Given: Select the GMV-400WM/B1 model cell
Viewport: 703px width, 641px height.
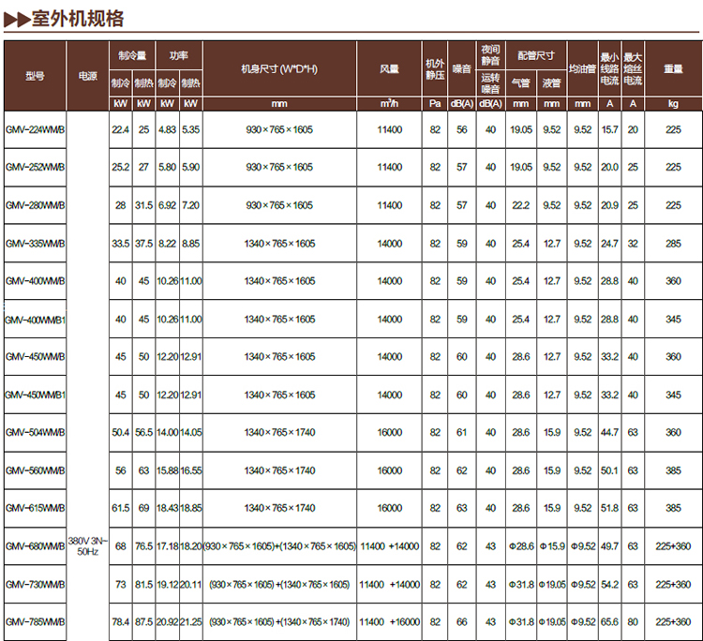Looking at the screenshot, I should pyautogui.click(x=35, y=319).
